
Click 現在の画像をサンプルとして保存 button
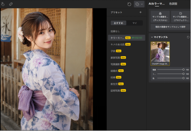[170, 27]
